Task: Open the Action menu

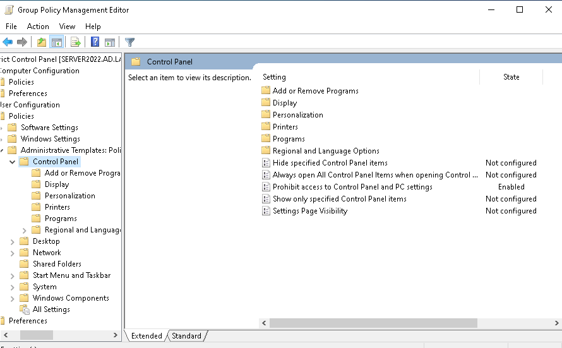Action: tap(38, 27)
